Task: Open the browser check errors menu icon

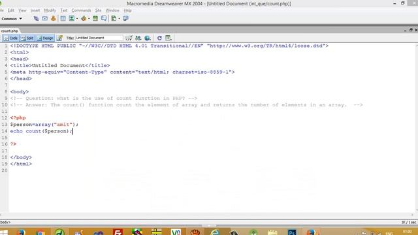Action: [129, 38]
